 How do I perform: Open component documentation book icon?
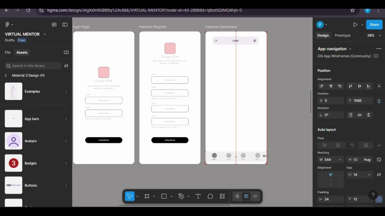376,56
